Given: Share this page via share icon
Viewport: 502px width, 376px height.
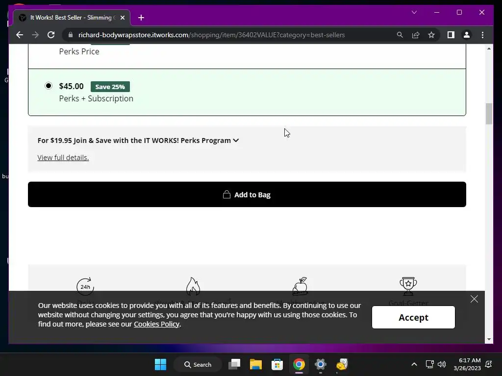Looking at the screenshot, I should pyautogui.click(x=416, y=35).
